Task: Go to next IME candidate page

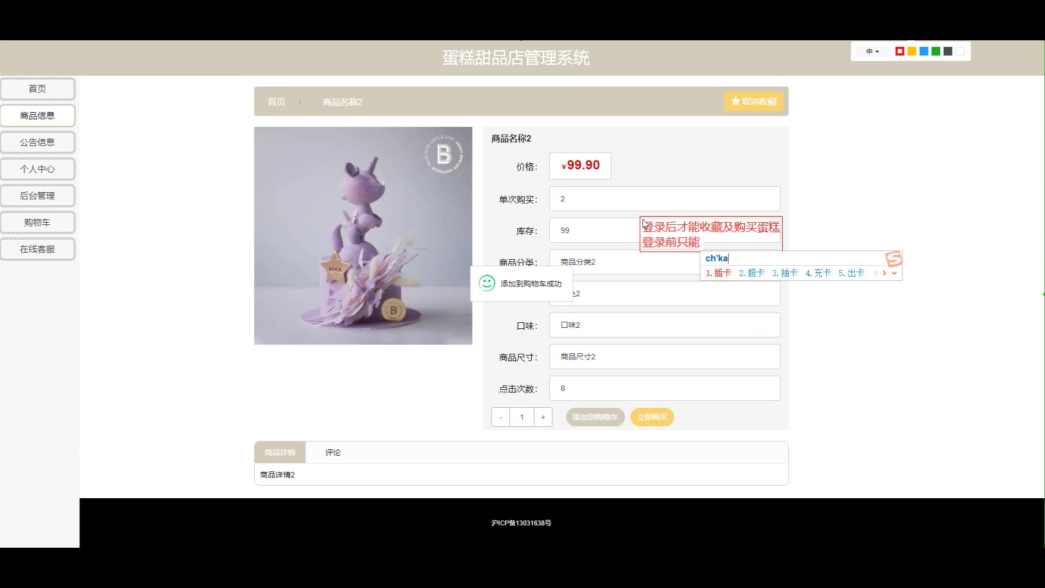Action: pyautogui.click(x=884, y=273)
